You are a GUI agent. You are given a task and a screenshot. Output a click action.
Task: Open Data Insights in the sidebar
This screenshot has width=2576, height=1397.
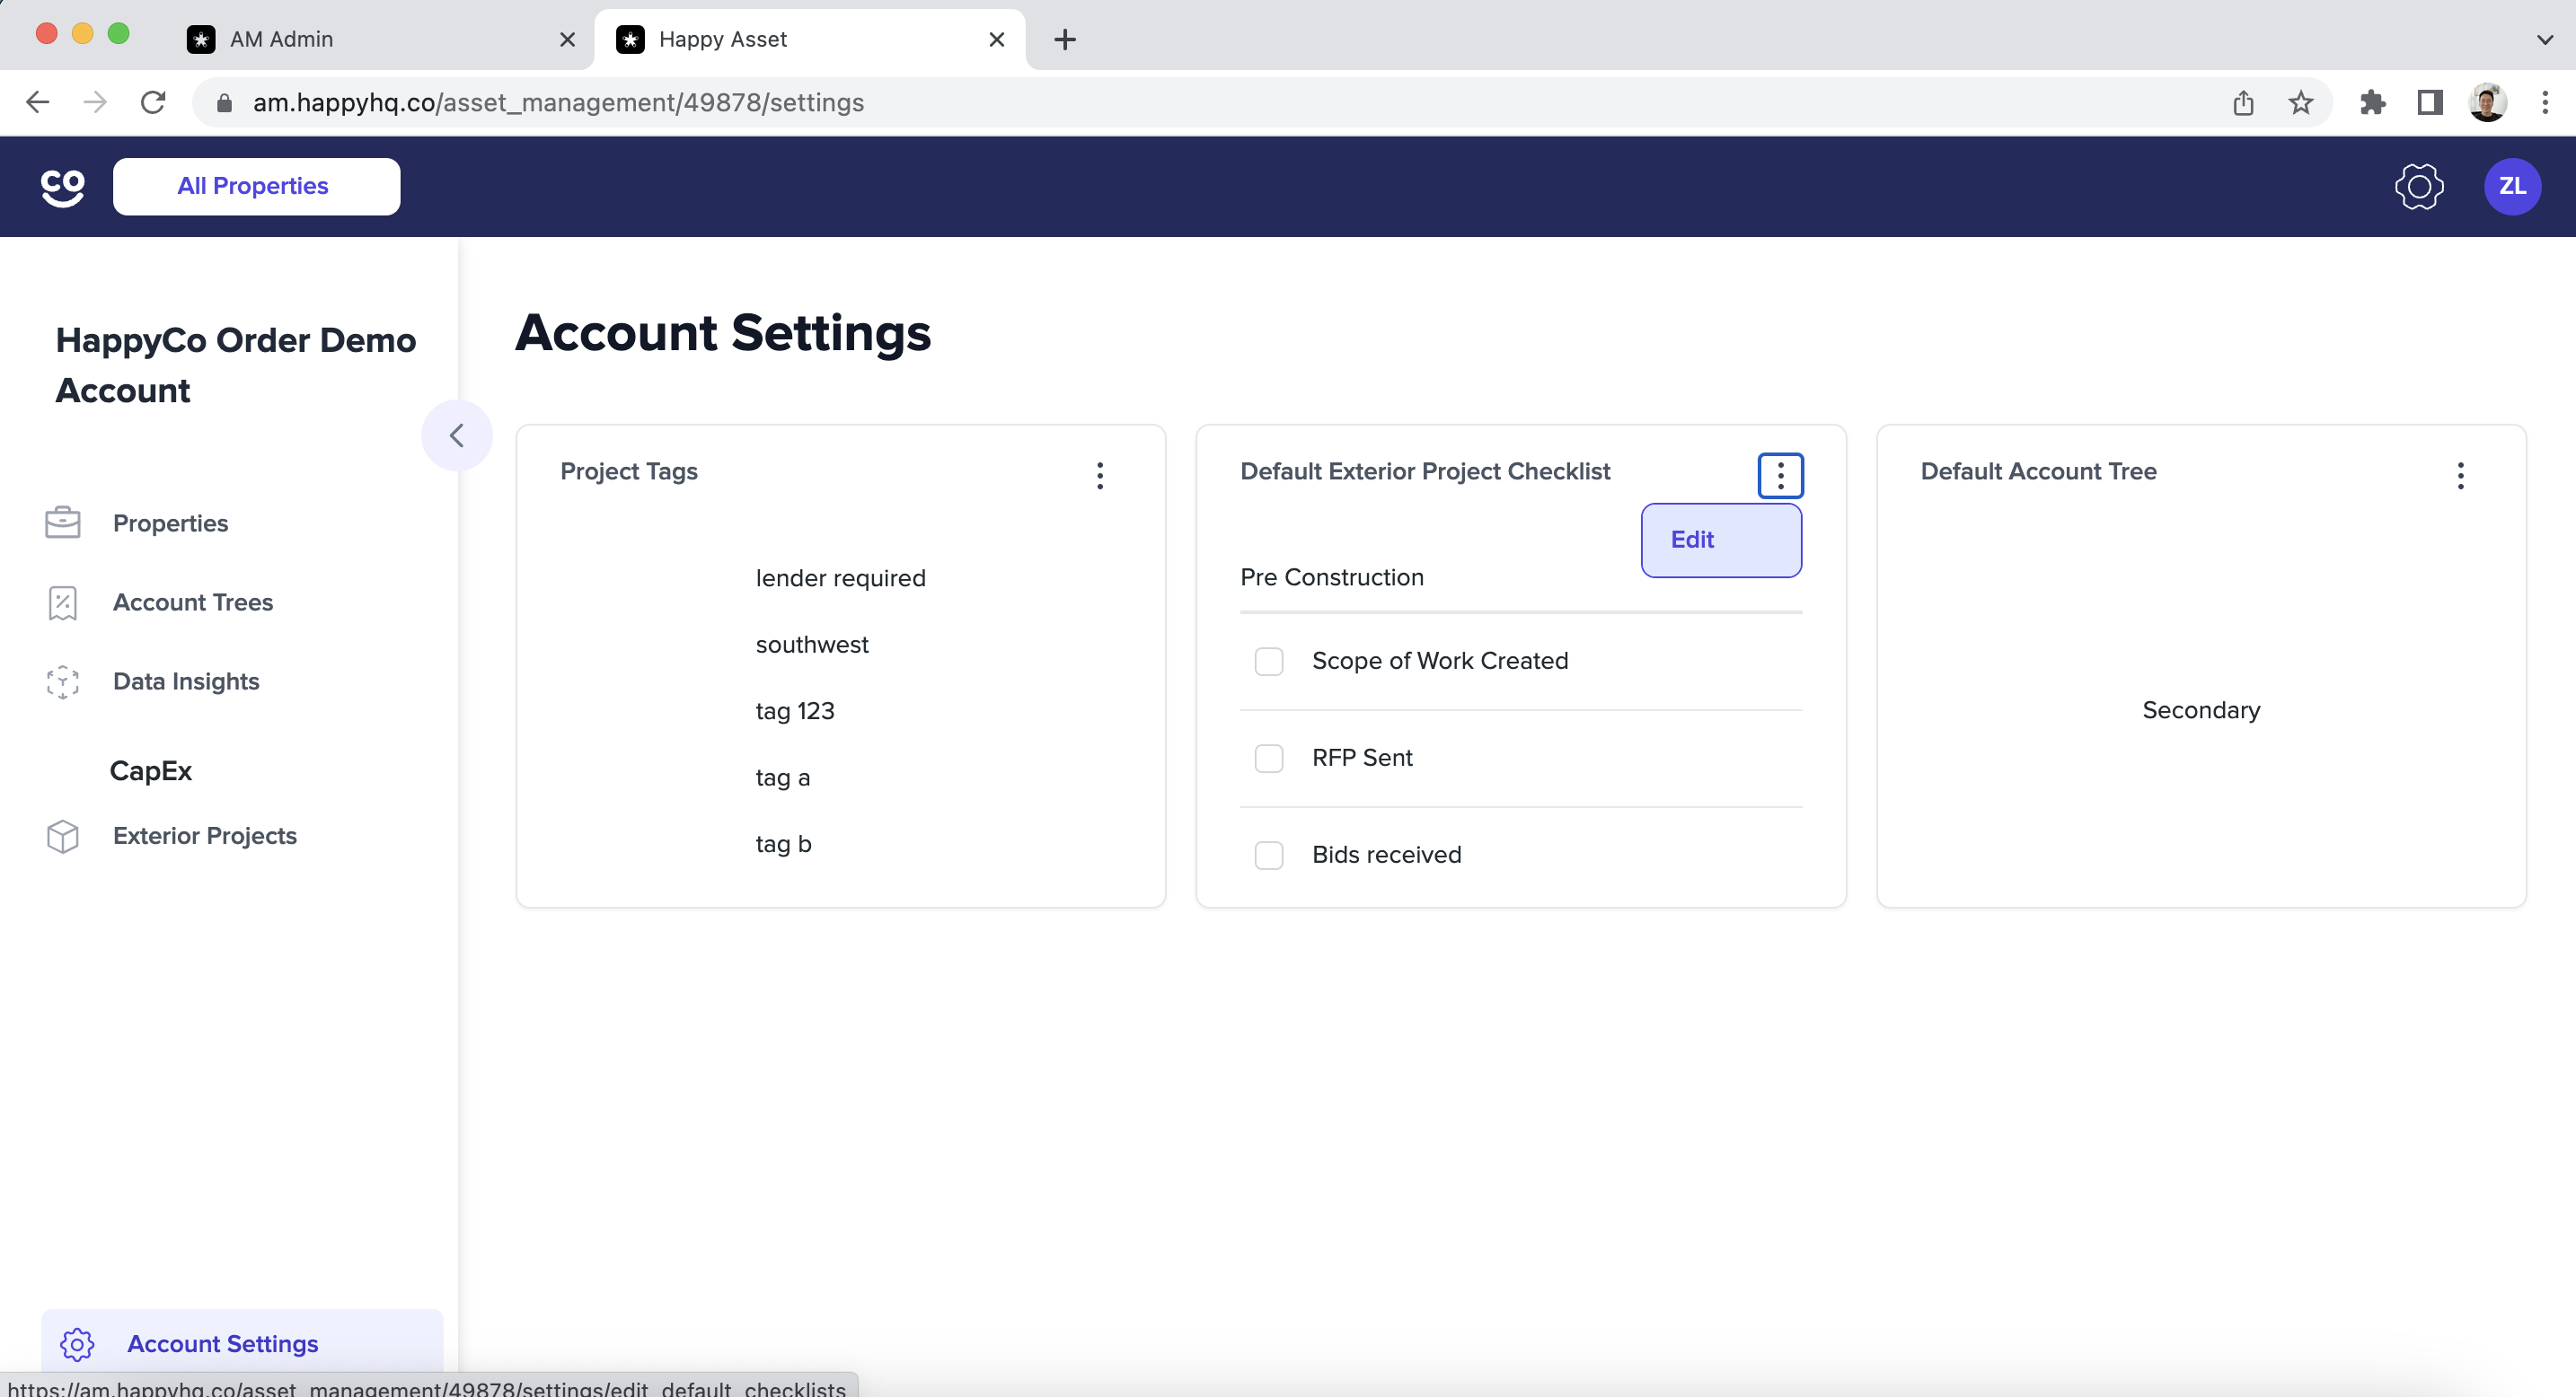tap(186, 681)
